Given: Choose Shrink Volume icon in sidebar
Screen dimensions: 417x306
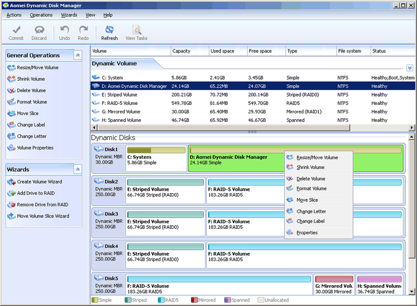Looking at the screenshot, I should 11,79.
